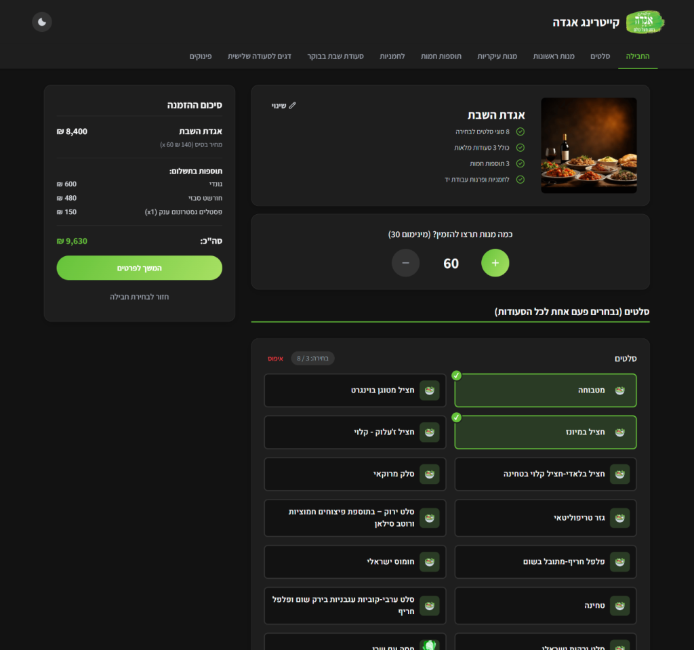Go to the מנות ראשונות tab
Screen dimensions: 694x650
[x=554, y=56]
